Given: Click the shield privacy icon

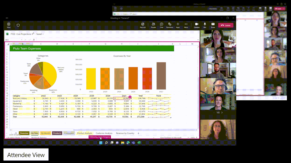Looking at the screenshot, I should click(x=18, y=25).
